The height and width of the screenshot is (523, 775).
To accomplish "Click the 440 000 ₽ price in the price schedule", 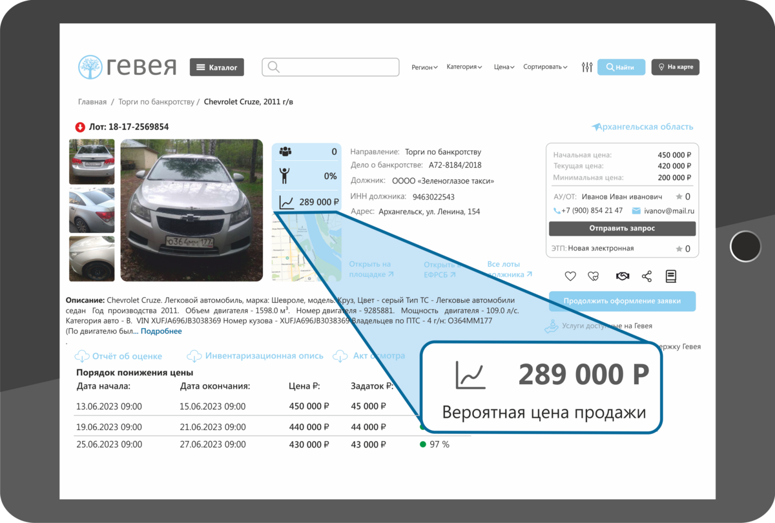I will pyautogui.click(x=309, y=427).
